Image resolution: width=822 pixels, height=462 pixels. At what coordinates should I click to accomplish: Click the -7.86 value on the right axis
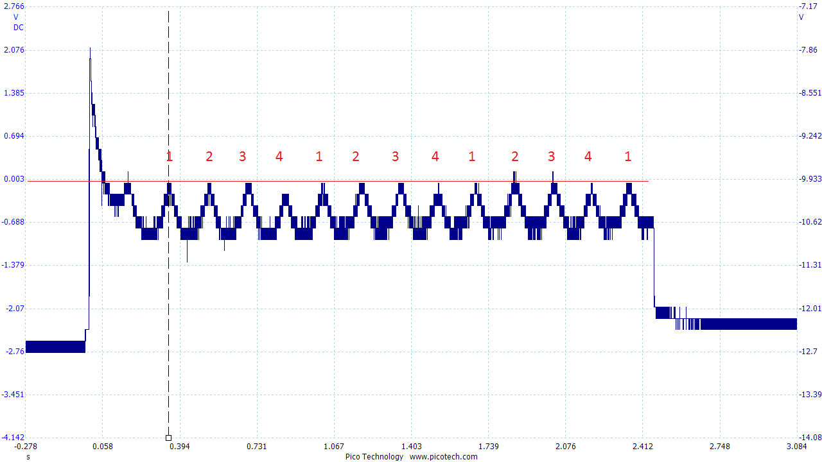pyautogui.click(x=807, y=49)
